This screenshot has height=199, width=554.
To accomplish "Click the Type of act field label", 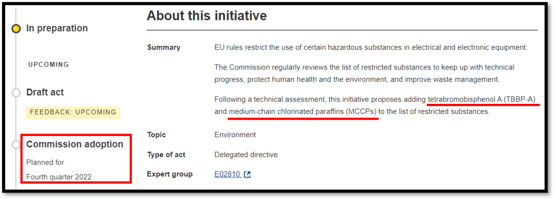I will 166,154.
